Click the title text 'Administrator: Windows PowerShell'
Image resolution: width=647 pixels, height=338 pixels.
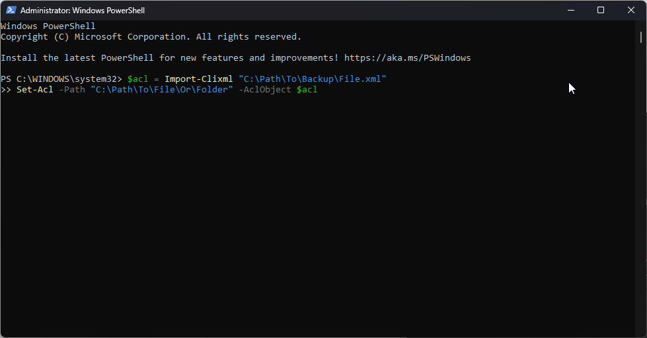pos(82,11)
